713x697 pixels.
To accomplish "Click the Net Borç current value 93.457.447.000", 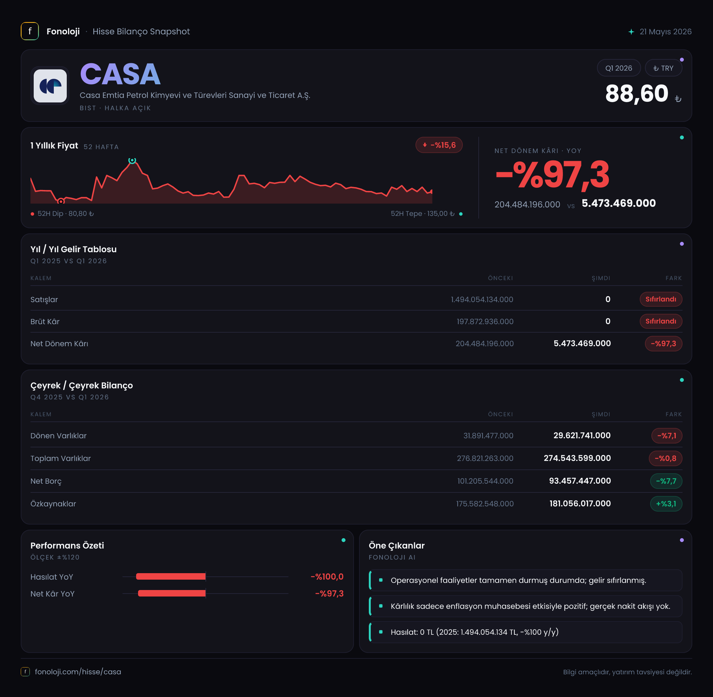I will click(579, 481).
